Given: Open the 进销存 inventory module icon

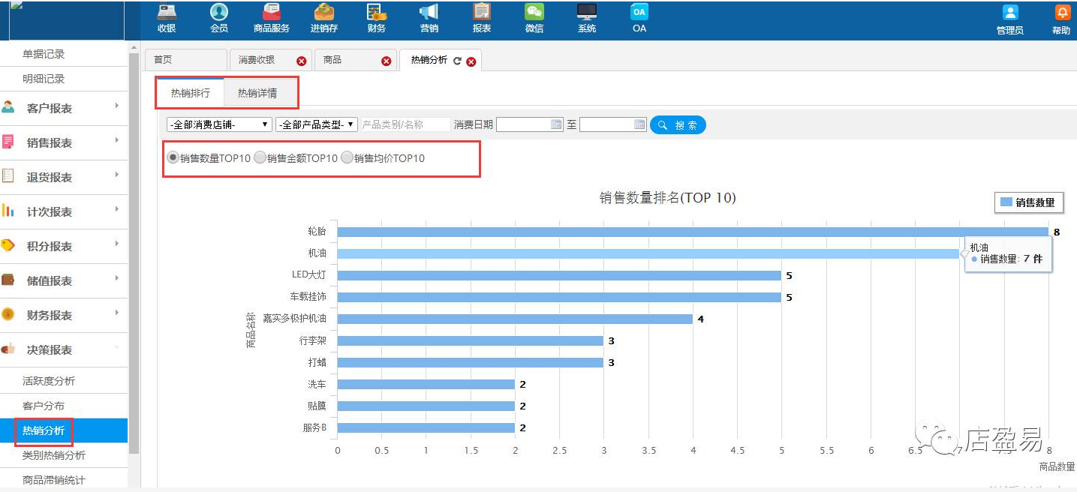Looking at the screenshot, I should 324,13.
